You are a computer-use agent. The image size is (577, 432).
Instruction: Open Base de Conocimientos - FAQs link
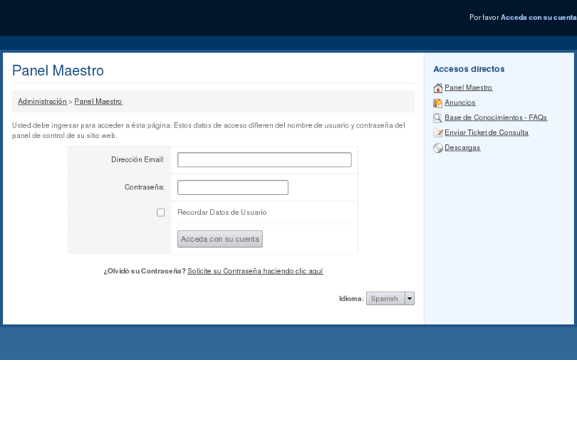(496, 117)
